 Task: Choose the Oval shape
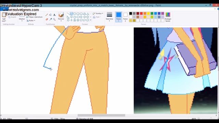pos(75,14)
